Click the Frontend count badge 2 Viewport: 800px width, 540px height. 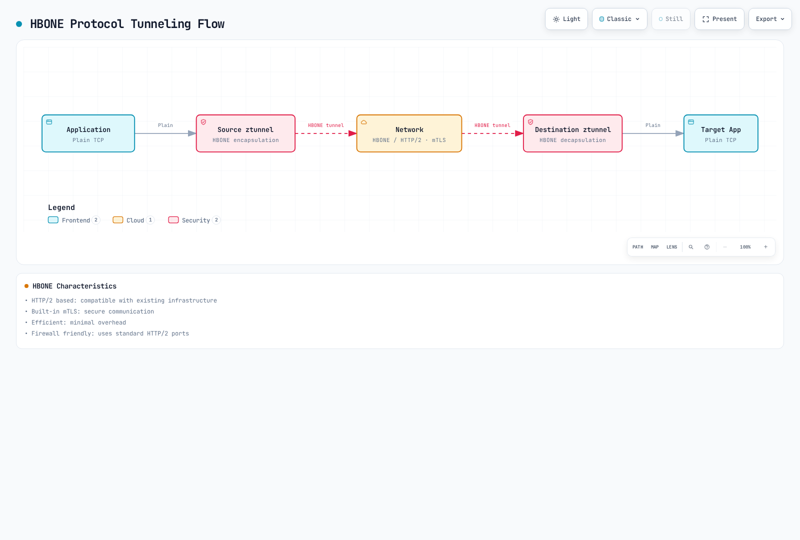pos(96,220)
